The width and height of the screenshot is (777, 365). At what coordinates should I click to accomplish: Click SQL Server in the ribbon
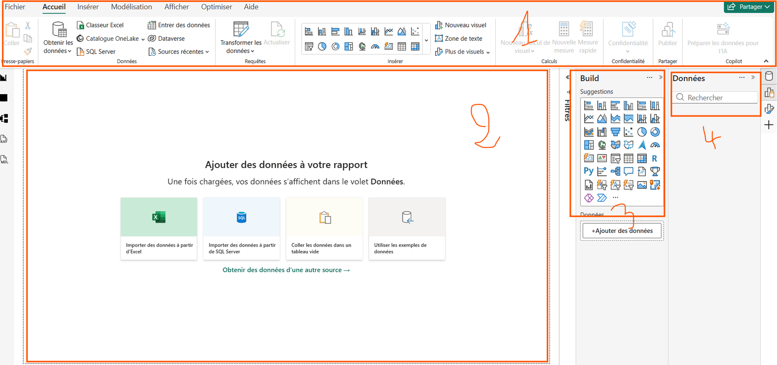(x=96, y=51)
